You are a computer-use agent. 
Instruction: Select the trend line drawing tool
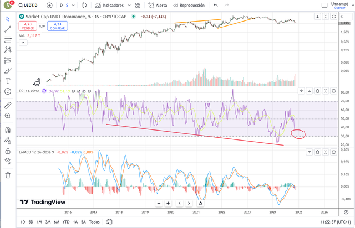(x=8, y=29)
